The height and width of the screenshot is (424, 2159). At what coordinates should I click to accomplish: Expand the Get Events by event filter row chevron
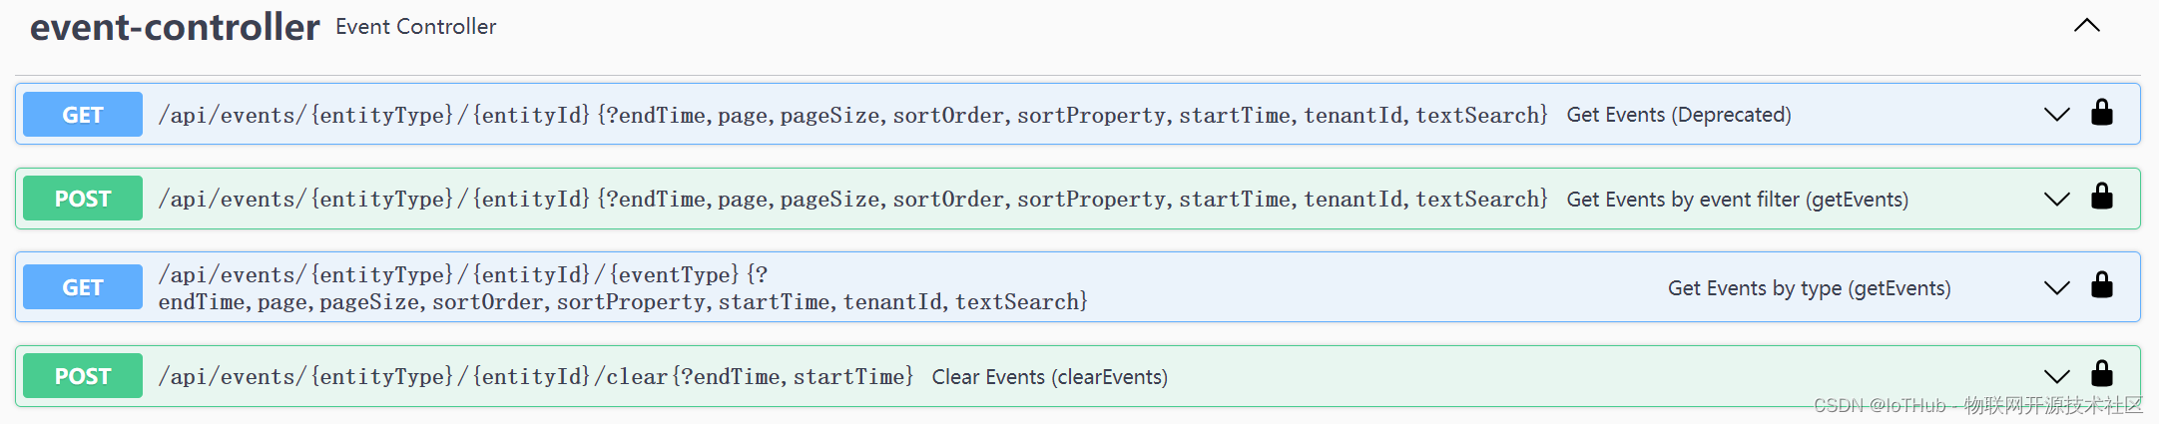(2056, 199)
